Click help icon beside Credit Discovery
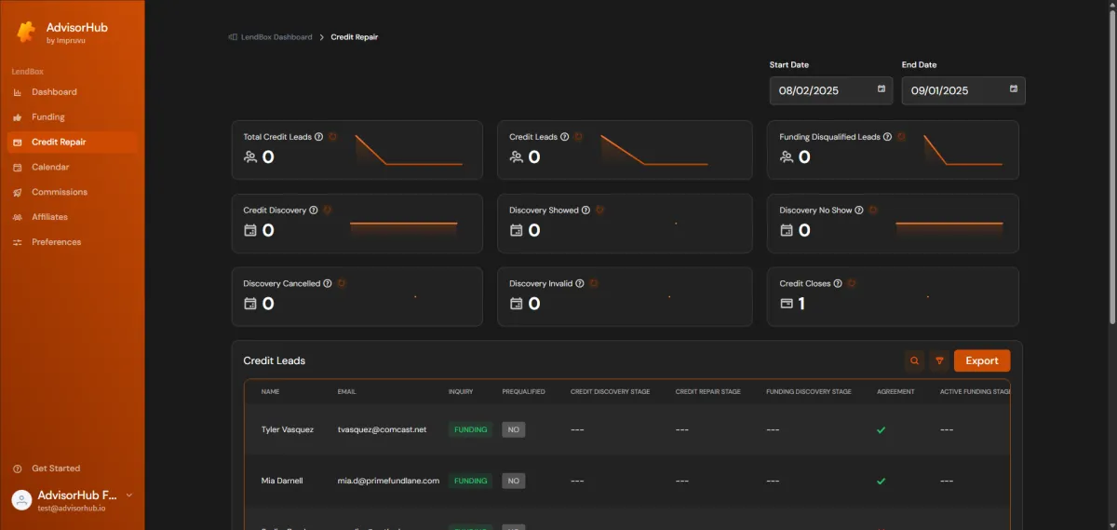 point(314,211)
